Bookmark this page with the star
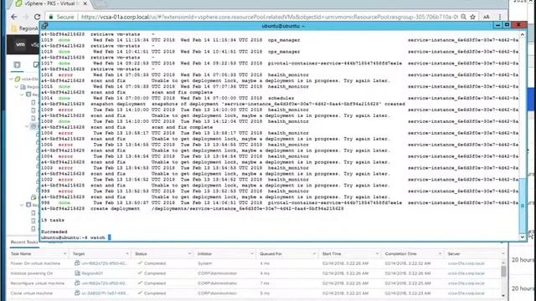The image size is (536, 301). point(472,17)
